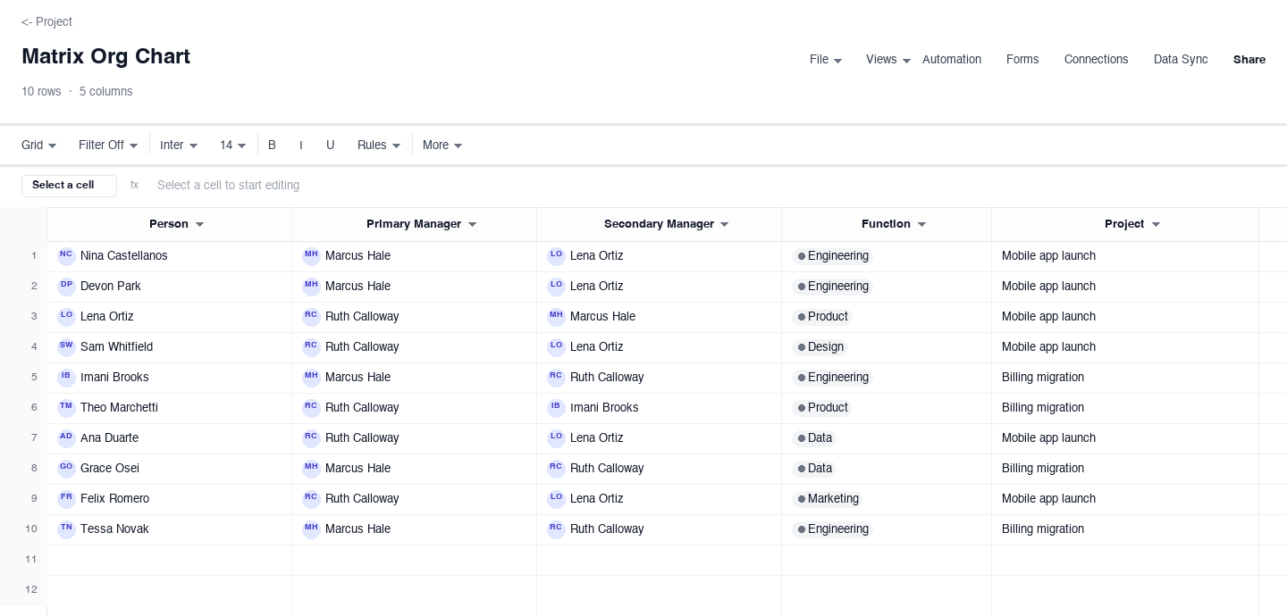Viewport: 1287px width, 616px height.
Task: Click MH avatar in row 1 Primary Manager
Action: [x=311, y=256]
